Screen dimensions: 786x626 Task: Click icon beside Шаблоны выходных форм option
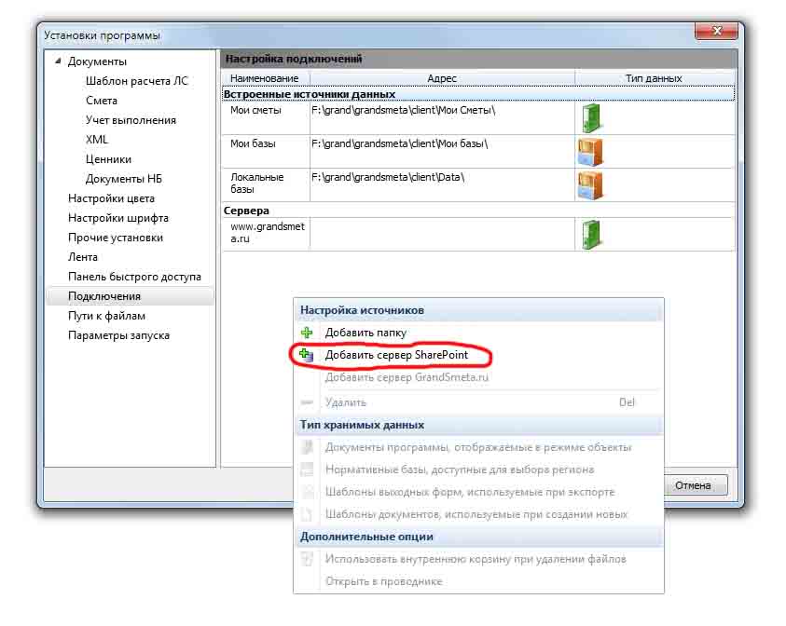click(x=307, y=492)
